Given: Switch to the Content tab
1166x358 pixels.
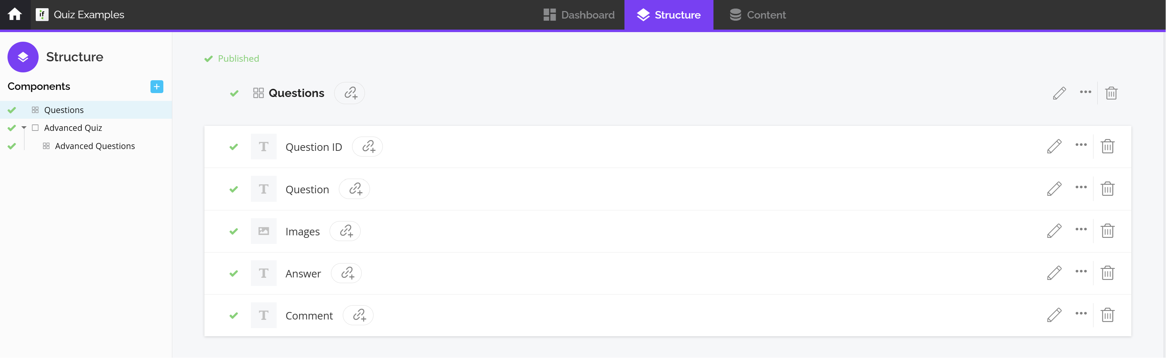Looking at the screenshot, I should click(758, 15).
